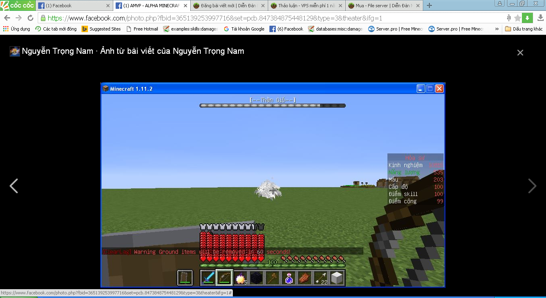Open a new browser tab

point(430,6)
